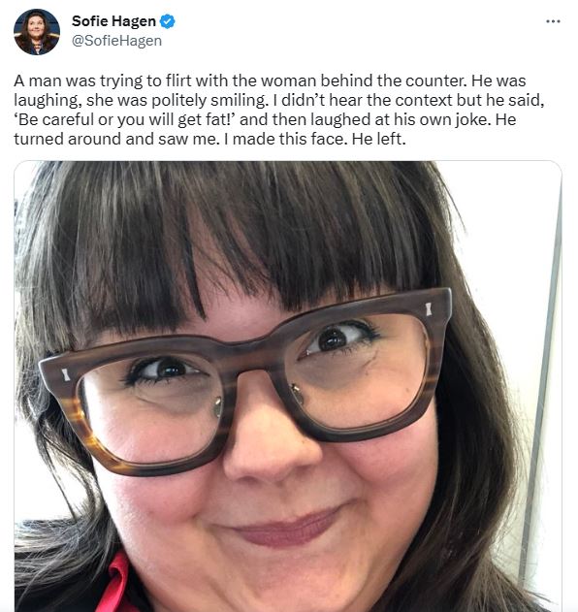
Task: Click the words 'He left.' in the tweet
Action: click(378, 139)
